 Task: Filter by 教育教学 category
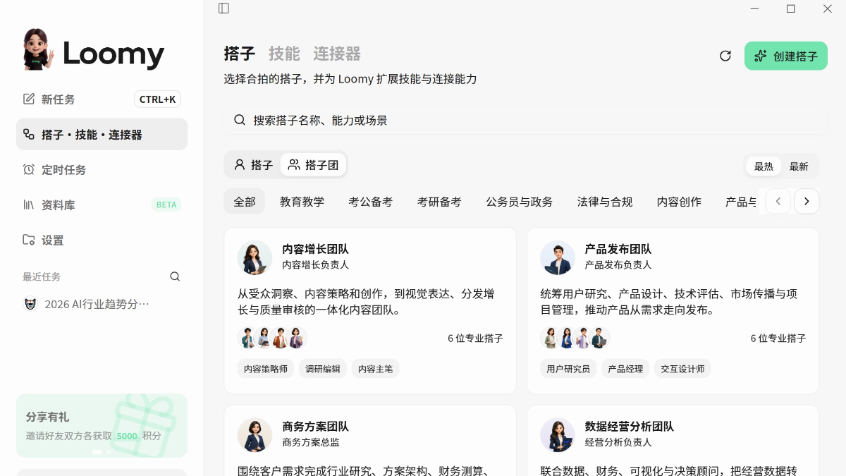(302, 201)
